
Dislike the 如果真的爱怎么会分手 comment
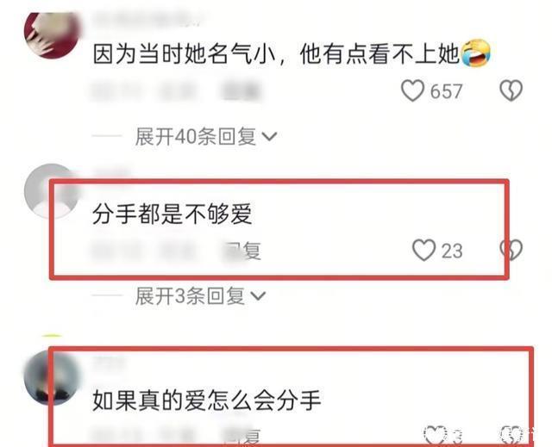pos(511,436)
